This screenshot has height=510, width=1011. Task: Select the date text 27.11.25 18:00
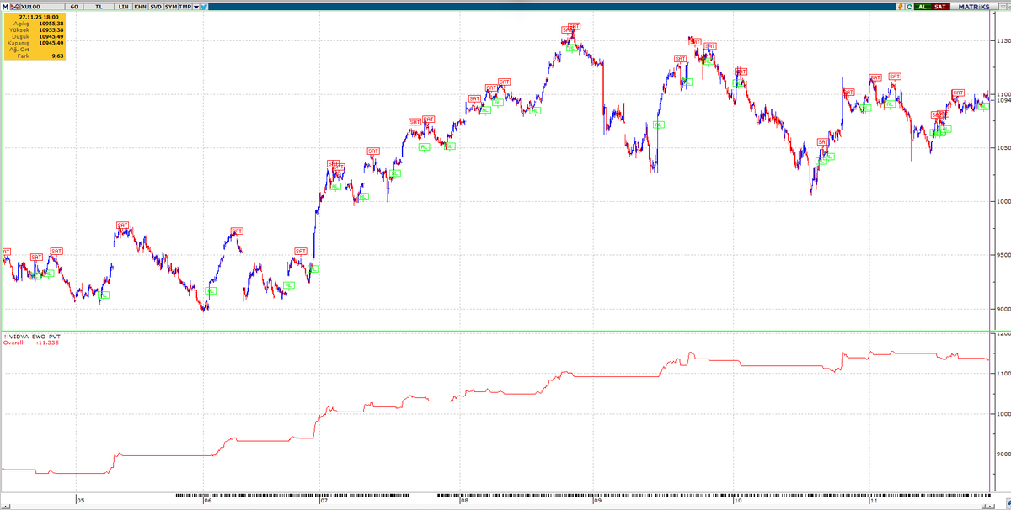tap(39, 17)
